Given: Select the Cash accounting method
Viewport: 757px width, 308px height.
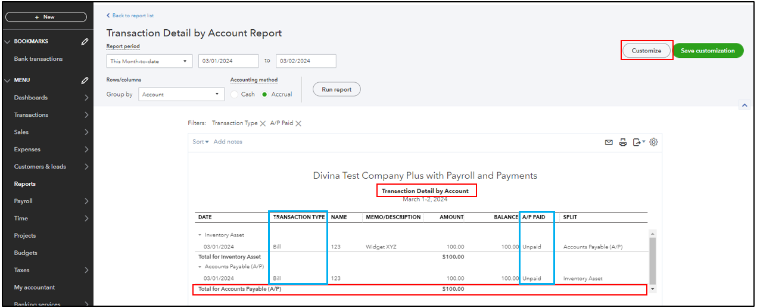Looking at the screenshot, I should [x=235, y=95].
